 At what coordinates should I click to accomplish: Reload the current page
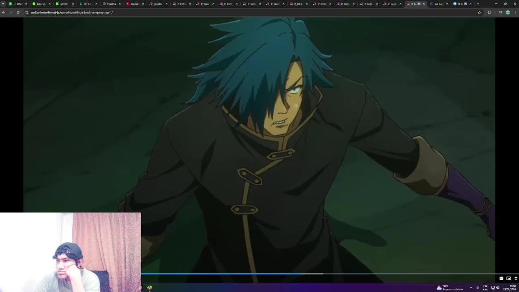(x=18, y=13)
